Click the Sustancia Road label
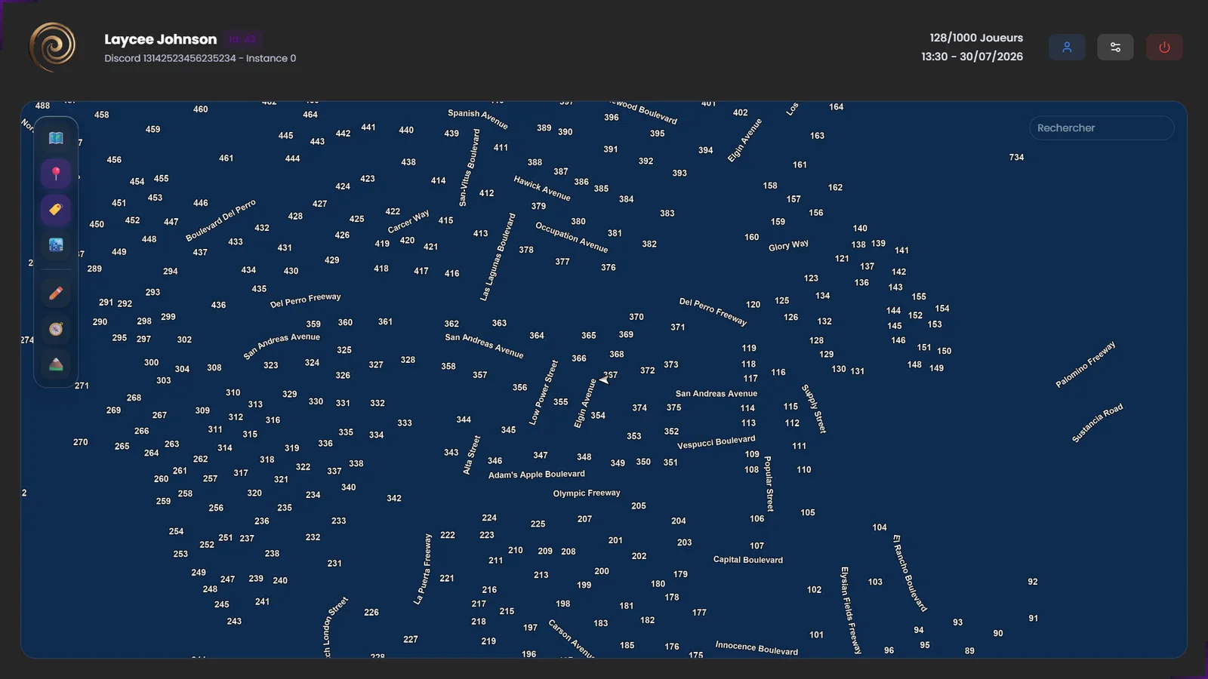 point(1097,423)
